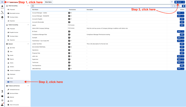
Task: Click the add Role button
Action: pyautogui.click(x=179, y=2)
